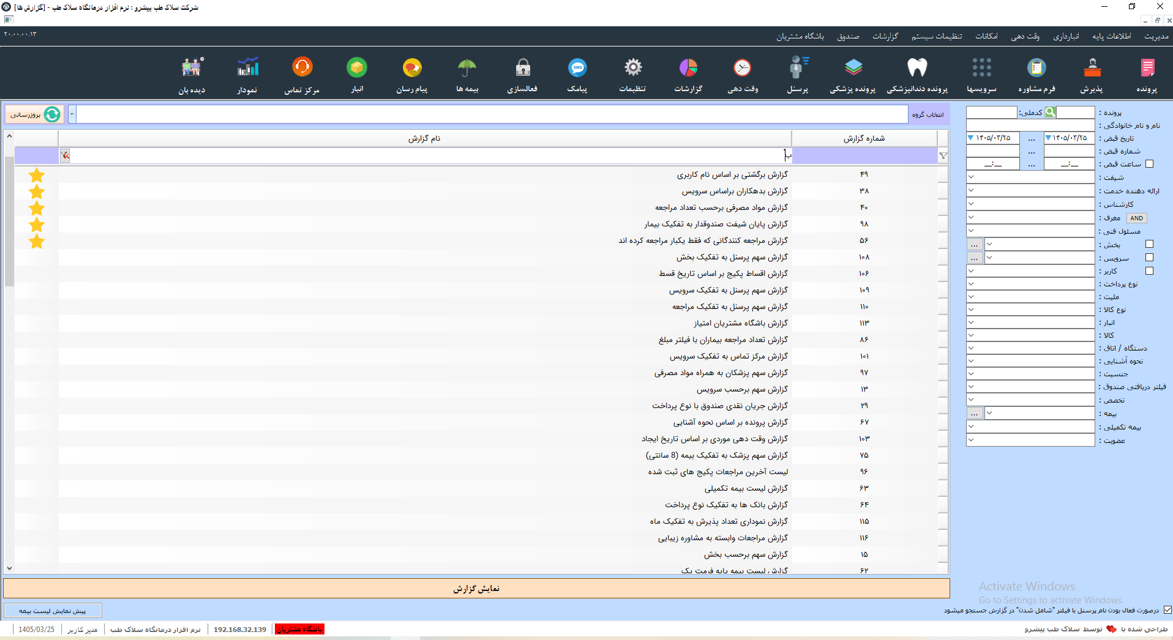This screenshot has height=640, width=1173.
Task: Expand the شیفت dropdown
Action: tap(971, 177)
